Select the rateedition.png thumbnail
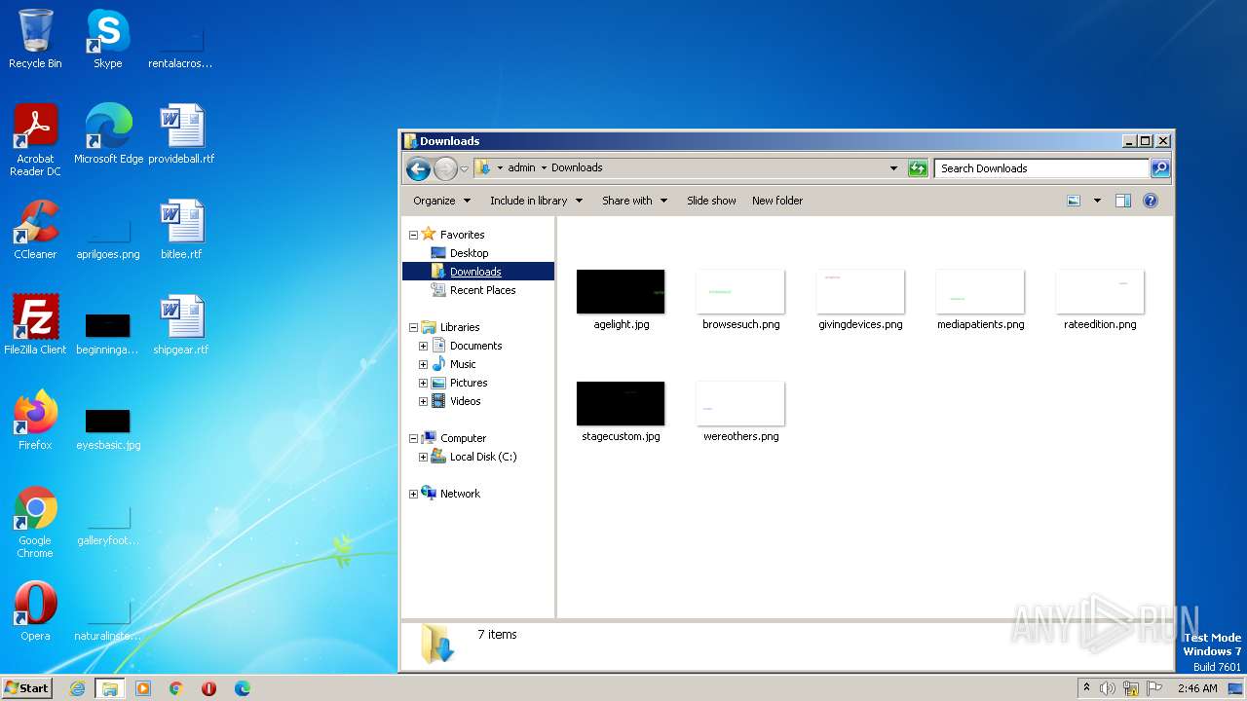The image size is (1247, 701). 1100,301
